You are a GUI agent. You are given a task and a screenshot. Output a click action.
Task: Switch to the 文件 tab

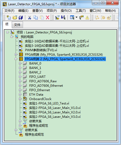(17, 25)
